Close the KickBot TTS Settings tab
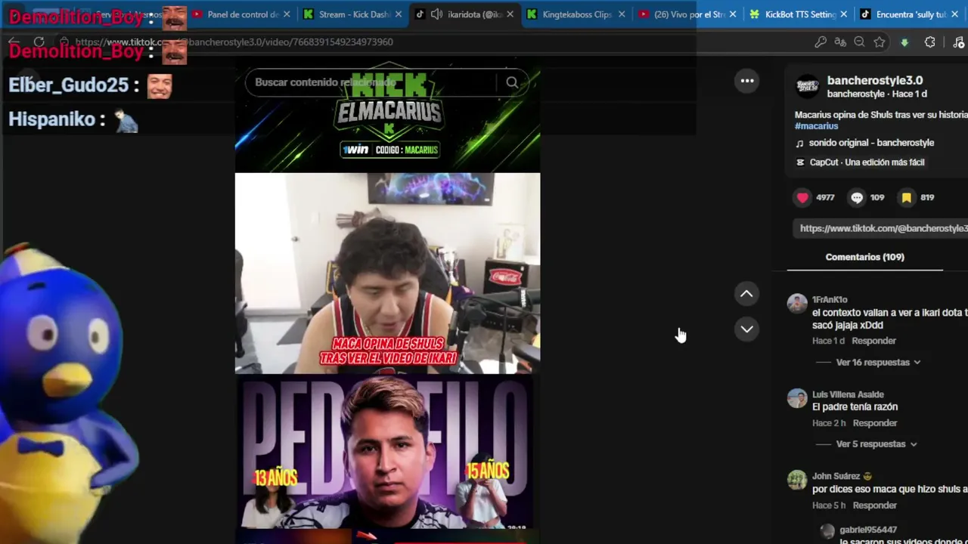Screen dimensions: 968x544 [x=844, y=14]
